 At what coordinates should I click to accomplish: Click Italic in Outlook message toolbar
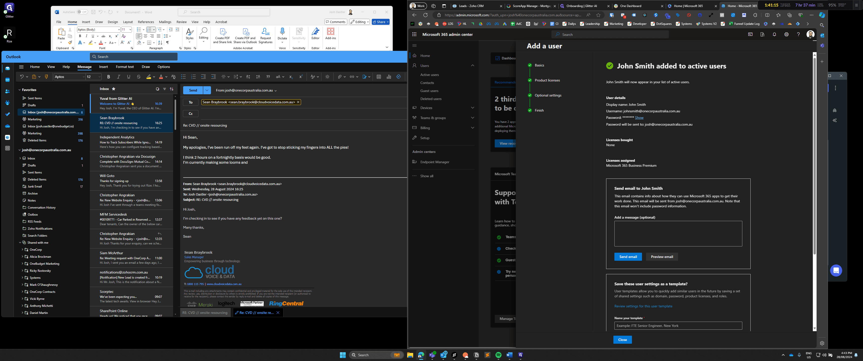119,77
